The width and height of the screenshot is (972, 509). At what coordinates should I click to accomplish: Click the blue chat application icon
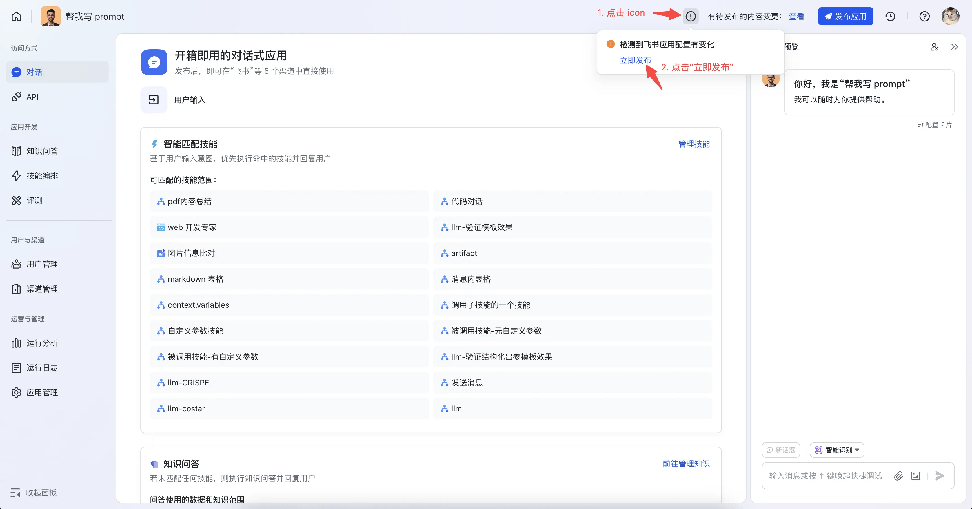pyautogui.click(x=154, y=62)
